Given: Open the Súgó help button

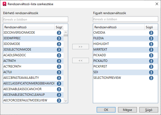Looking at the screenshot, I should coord(148,110).
